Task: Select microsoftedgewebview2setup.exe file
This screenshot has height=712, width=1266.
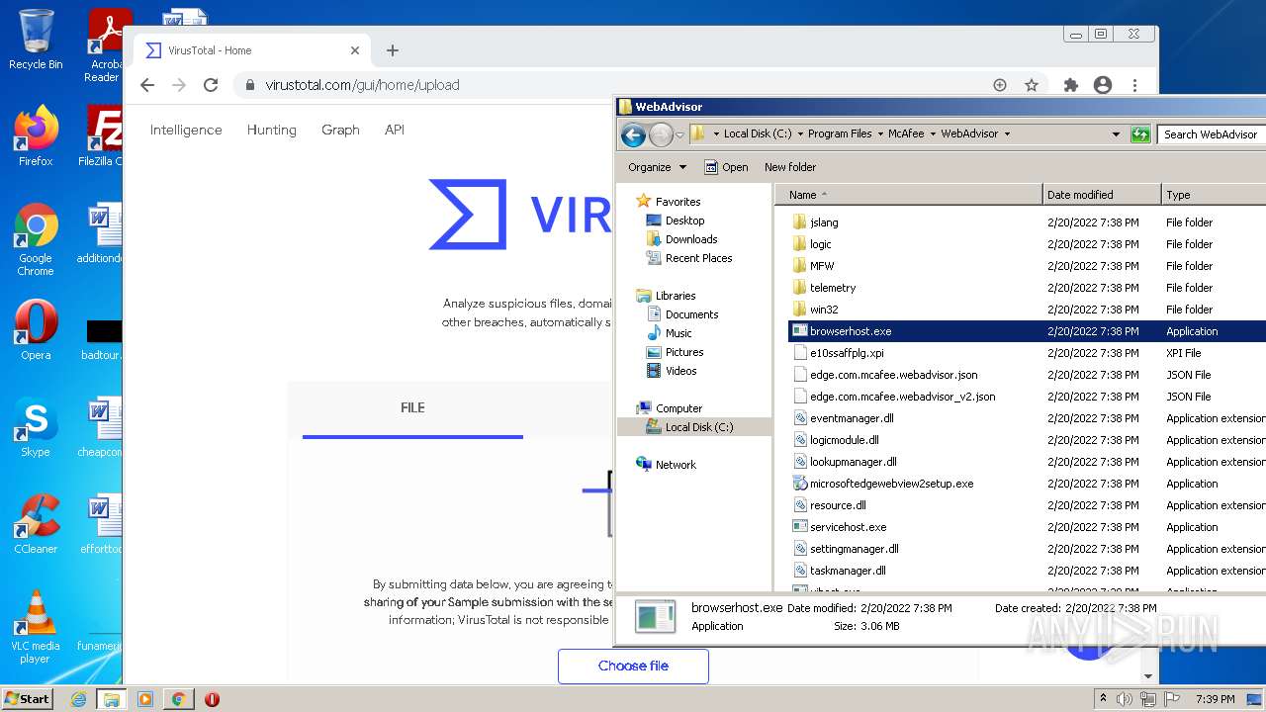Action: (x=891, y=484)
